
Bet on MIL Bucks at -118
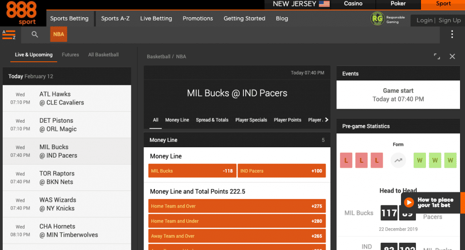pos(192,171)
